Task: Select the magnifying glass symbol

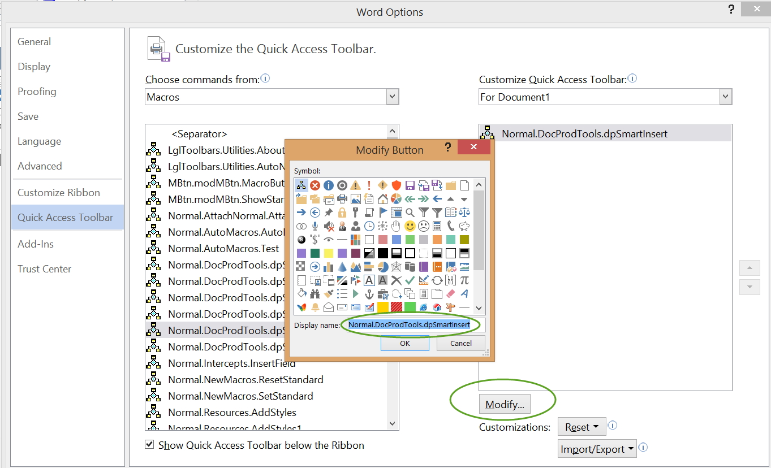Action: 409,212
